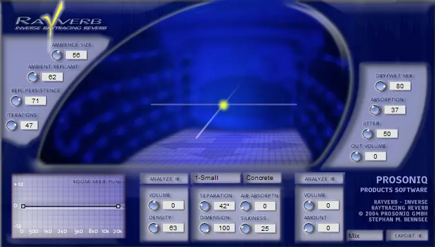Click the Dry/Wet Mix knob
Viewport: 435px width, 247px height.
381,86
